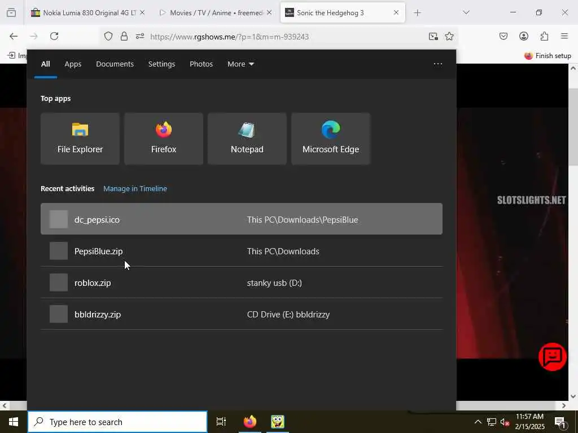Launch Microsoft Edge from Top apps
The width and height of the screenshot is (578, 433).
point(331,139)
